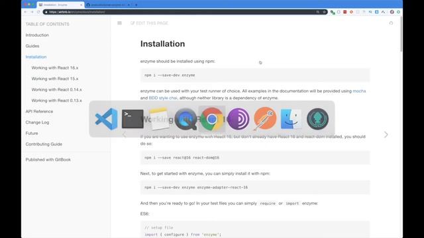Screen dimensions: 424x238
Task: Open Change Log in the sidebar
Action: pos(37,122)
